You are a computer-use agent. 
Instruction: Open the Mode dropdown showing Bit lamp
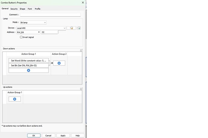click(33, 23)
